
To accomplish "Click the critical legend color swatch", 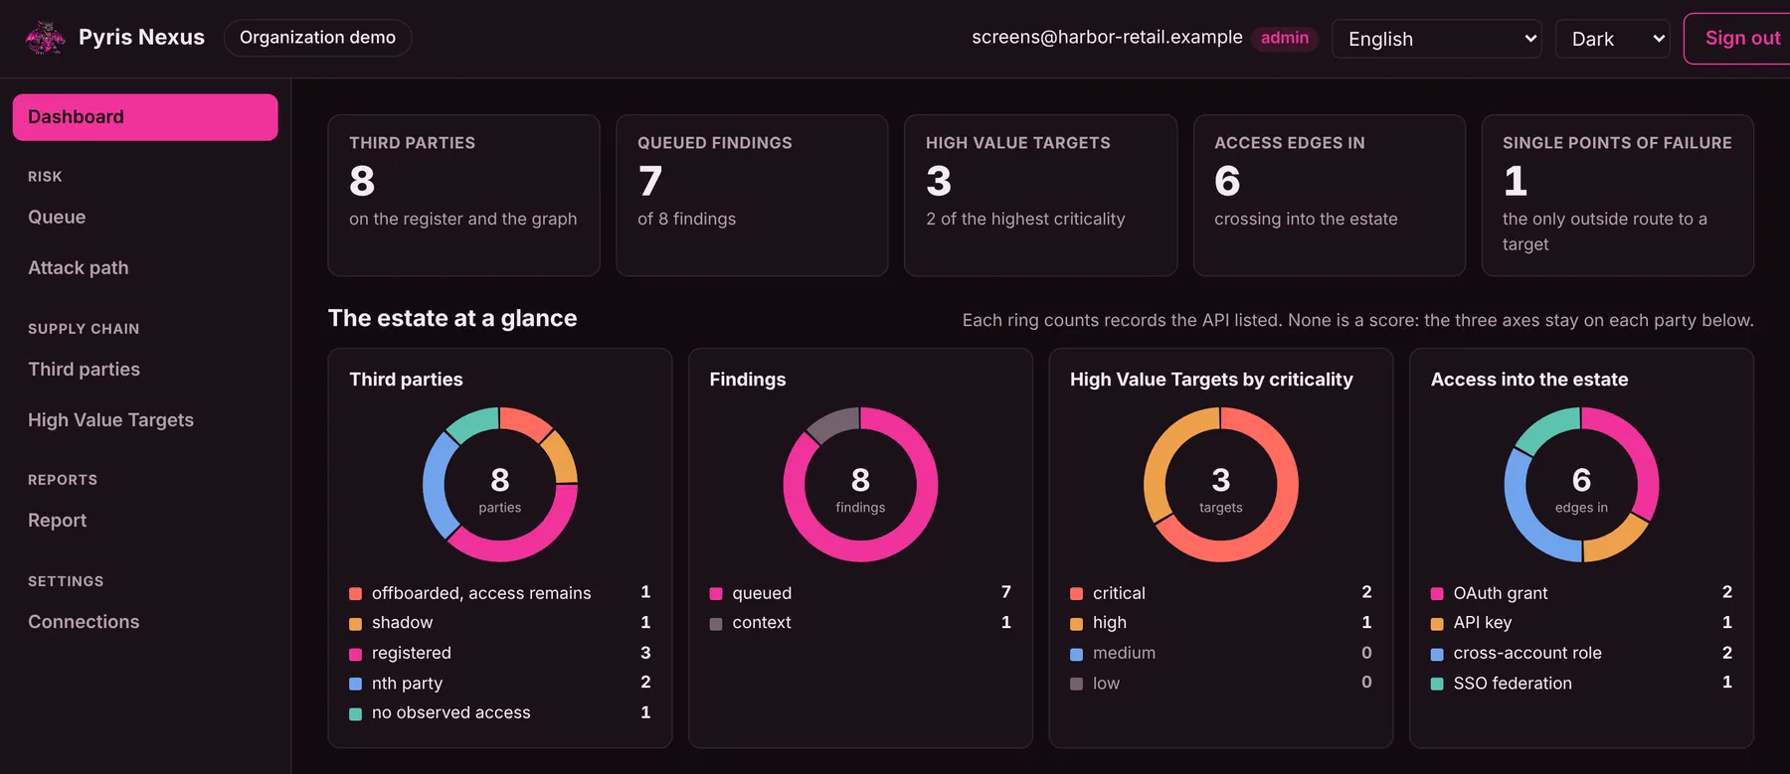I will click(1076, 594).
